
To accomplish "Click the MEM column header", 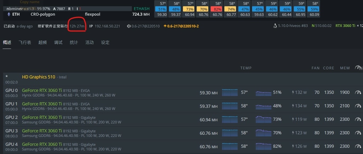I will tap(345, 68).
